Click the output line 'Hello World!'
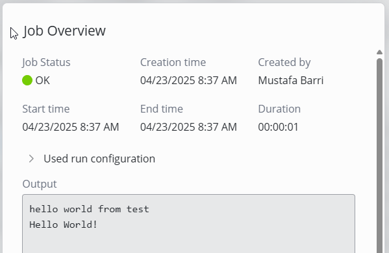This screenshot has height=253, width=389. pos(63,225)
